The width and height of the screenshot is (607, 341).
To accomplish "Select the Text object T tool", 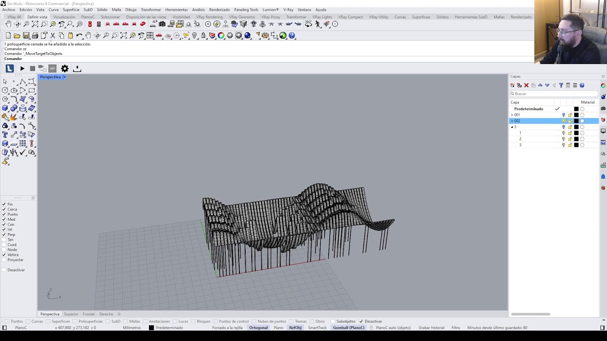I will [5, 135].
